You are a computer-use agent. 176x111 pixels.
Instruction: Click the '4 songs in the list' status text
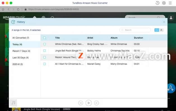click(26, 30)
